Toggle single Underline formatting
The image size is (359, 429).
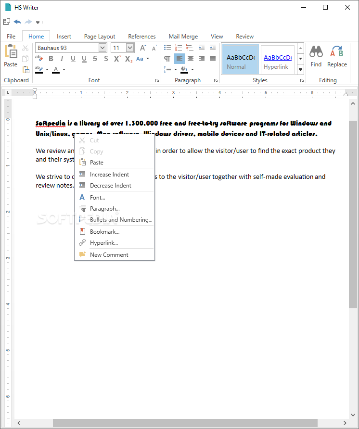[x=73, y=59]
